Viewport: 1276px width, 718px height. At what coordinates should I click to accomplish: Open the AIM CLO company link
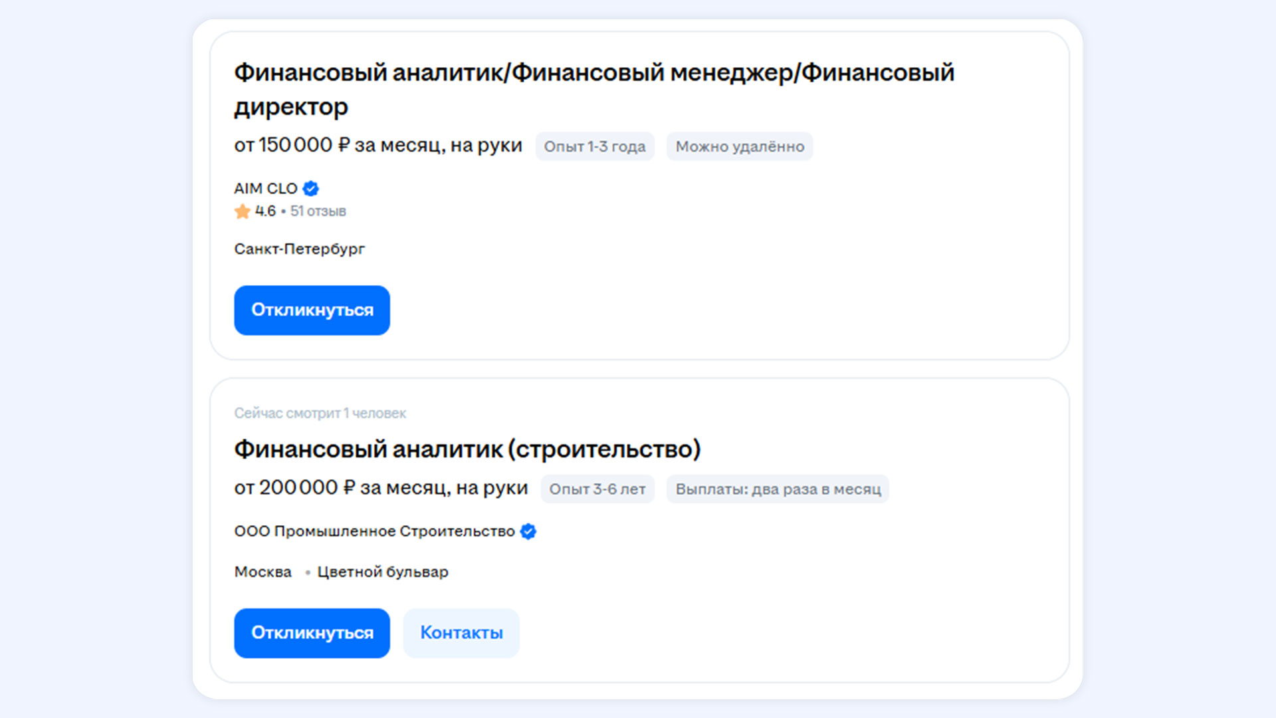(x=265, y=189)
